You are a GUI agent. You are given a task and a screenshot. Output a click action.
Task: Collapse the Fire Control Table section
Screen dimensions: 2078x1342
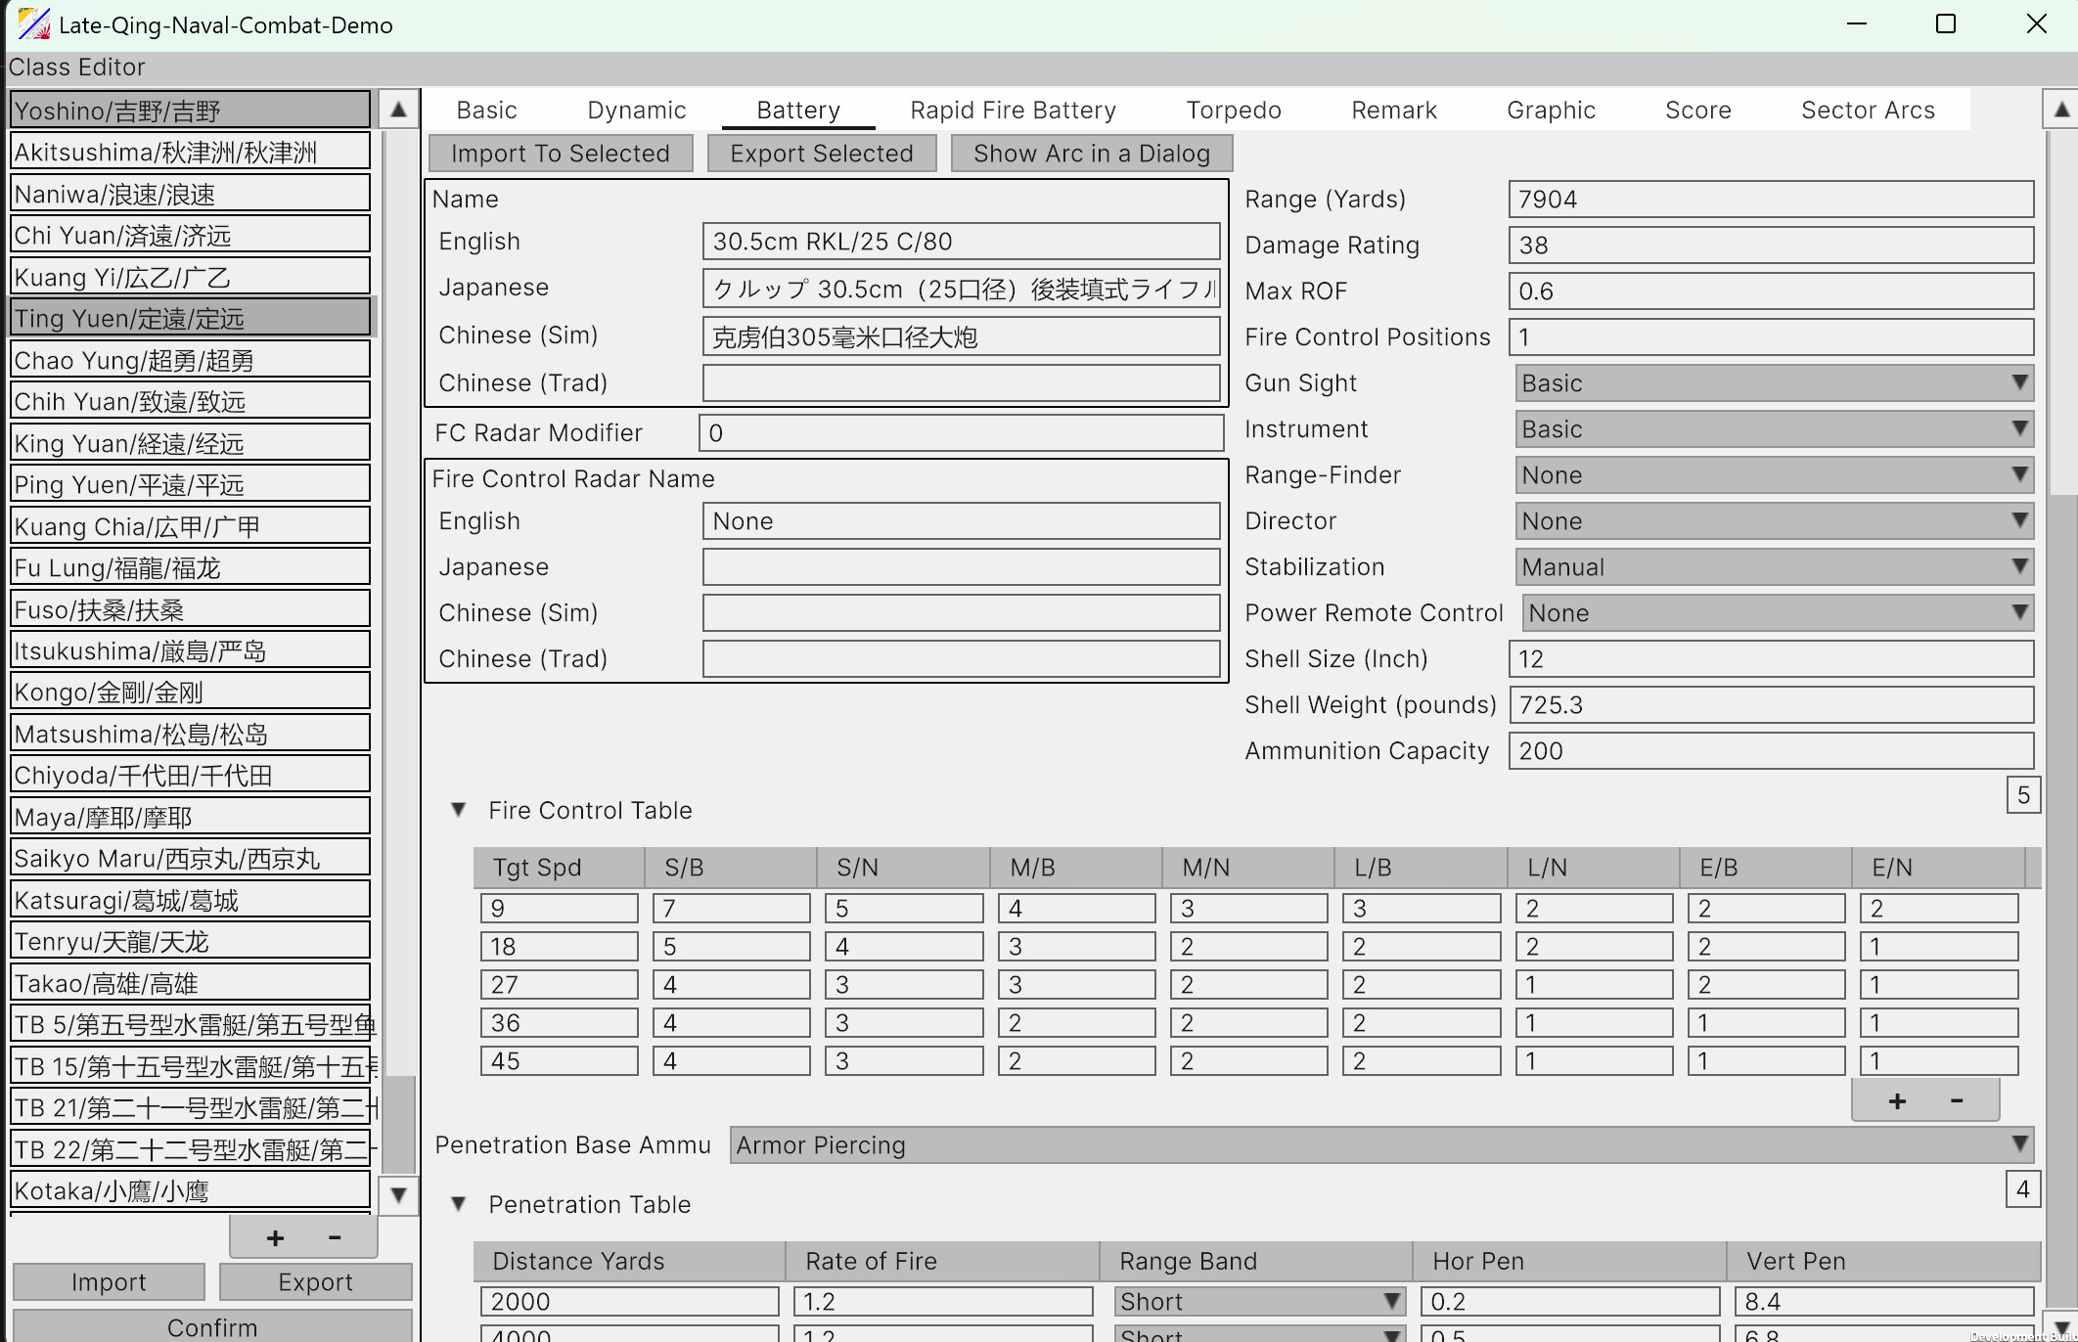point(459,809)
